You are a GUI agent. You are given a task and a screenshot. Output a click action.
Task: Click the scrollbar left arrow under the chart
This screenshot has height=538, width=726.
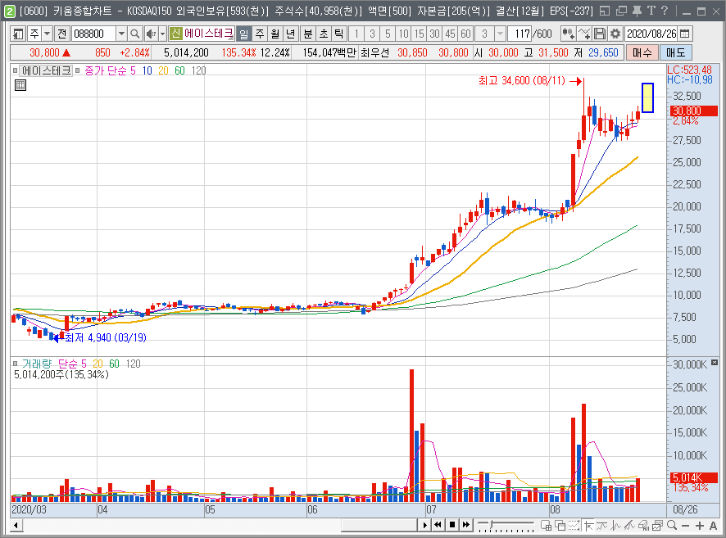tap(16, 525)
